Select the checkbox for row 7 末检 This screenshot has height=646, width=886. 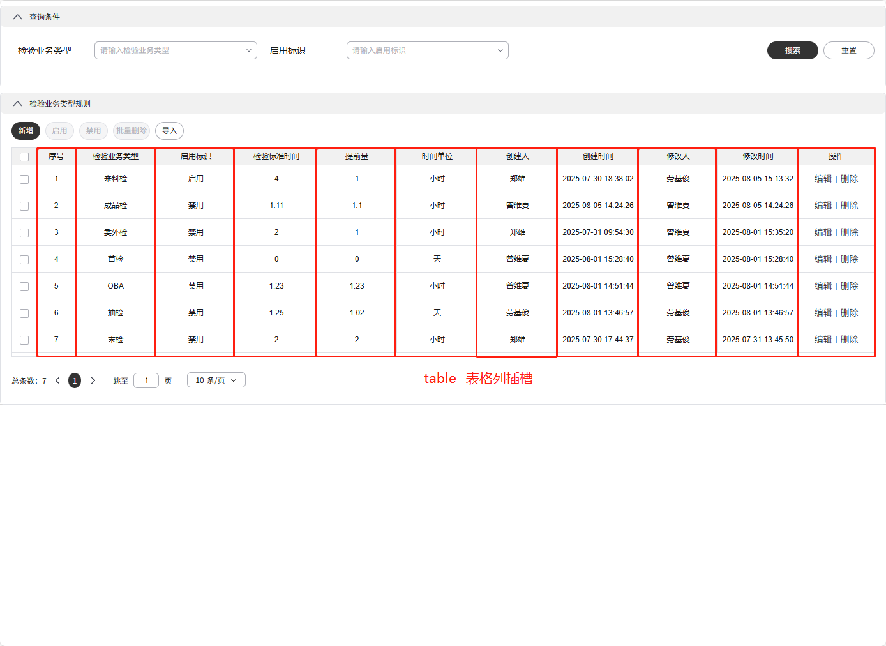coord(24,340)
